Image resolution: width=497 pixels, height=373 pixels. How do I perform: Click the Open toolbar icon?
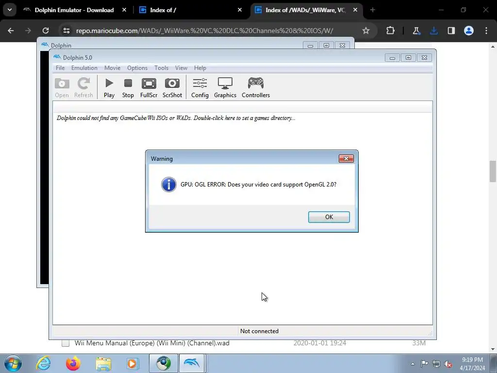coord(62,87)
